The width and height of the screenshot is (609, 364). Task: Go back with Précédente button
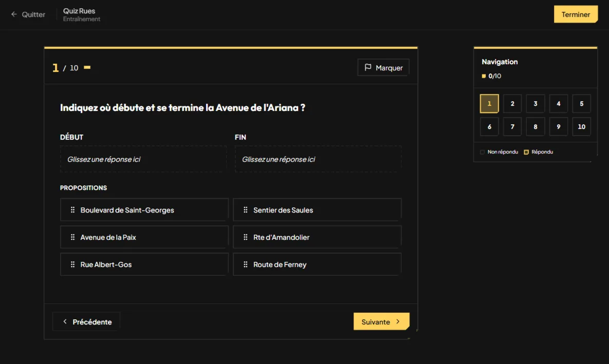[87, 322]
